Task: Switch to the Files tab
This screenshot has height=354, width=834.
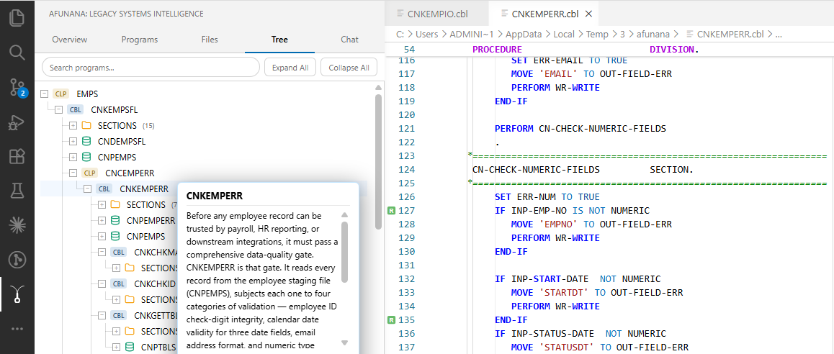Action: pyautogui.click(x=210, y=40)
